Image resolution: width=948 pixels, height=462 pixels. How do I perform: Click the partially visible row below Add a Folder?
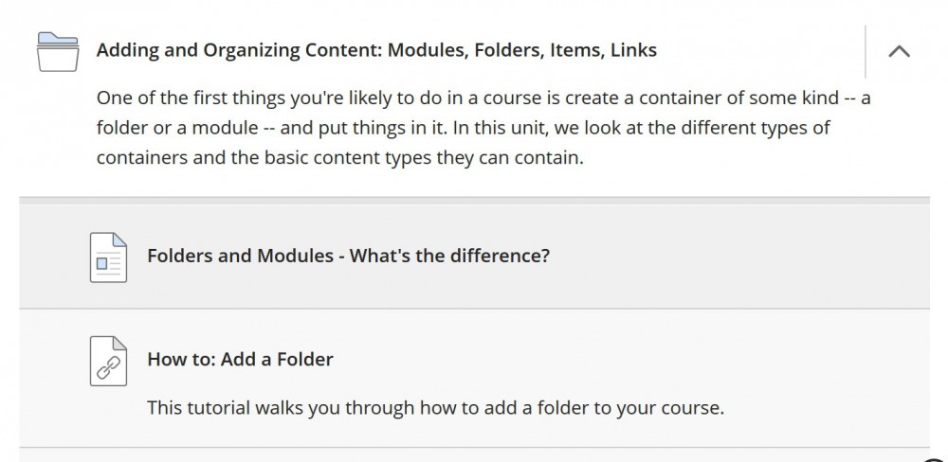475,455
